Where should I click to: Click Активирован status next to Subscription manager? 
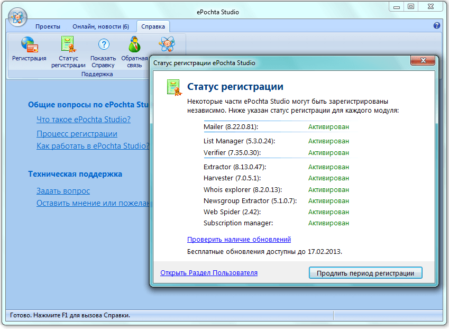[x=328, y=223]
